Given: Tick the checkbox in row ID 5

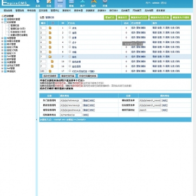Looking at the screenshot, I should [70, 47].
